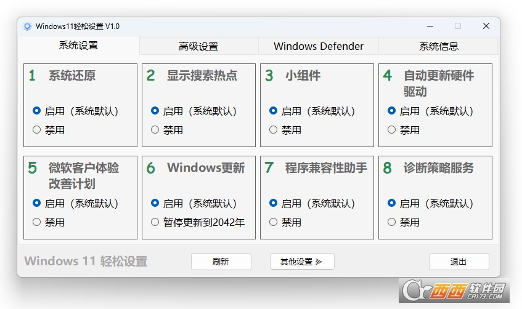Choose 禁用 under 诊断策略服务
This screenshot has width=522, height=309.
point(404,222)
